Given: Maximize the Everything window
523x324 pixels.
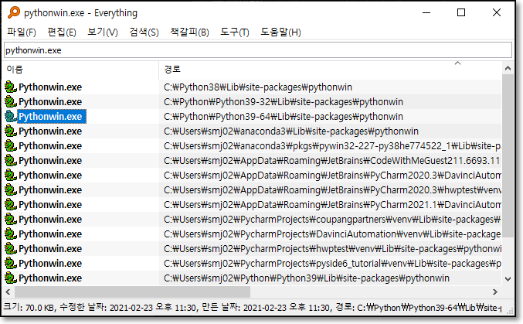Looking at the screenshot, I should coord(461,12).
